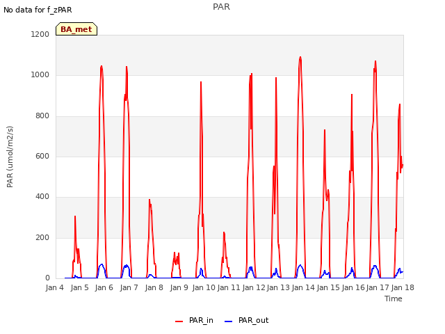Click the Time x-axis title

394,299
